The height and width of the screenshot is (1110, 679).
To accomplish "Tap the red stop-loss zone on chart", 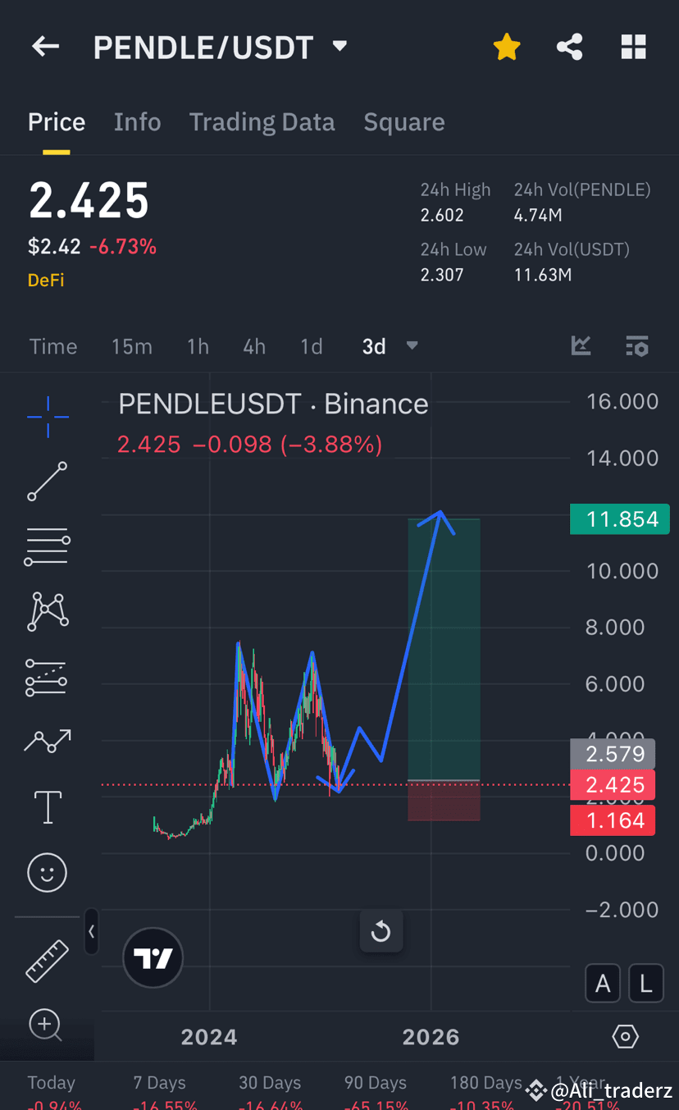I will 444,801.
